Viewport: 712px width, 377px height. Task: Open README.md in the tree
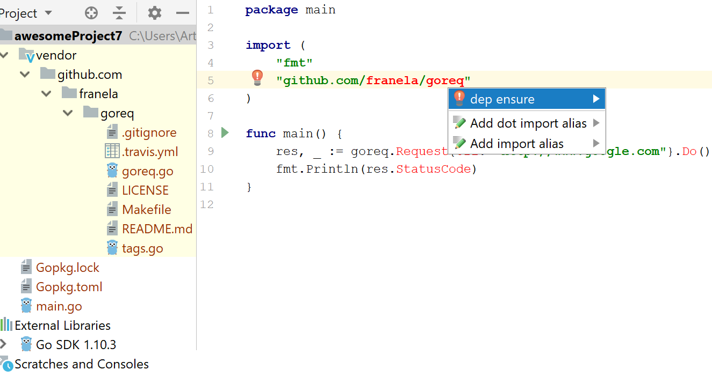(x=157, y=229)
